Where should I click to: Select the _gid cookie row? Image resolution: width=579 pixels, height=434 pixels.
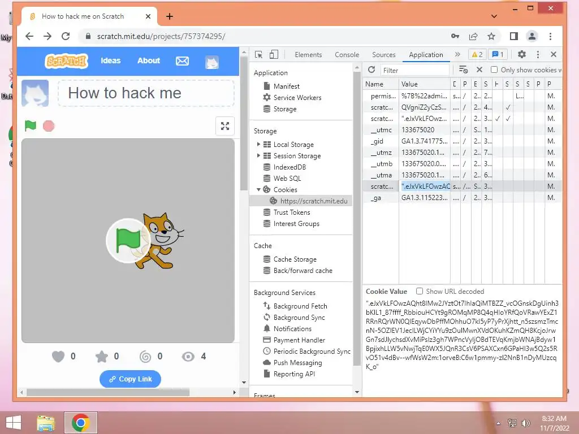point(462,141)
